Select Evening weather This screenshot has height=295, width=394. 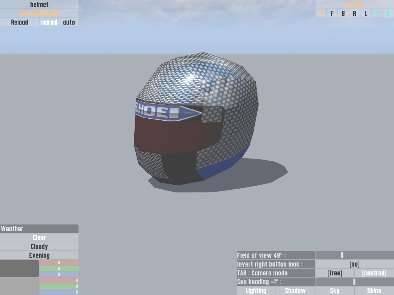pyautogui.click(x=39, y=255)
